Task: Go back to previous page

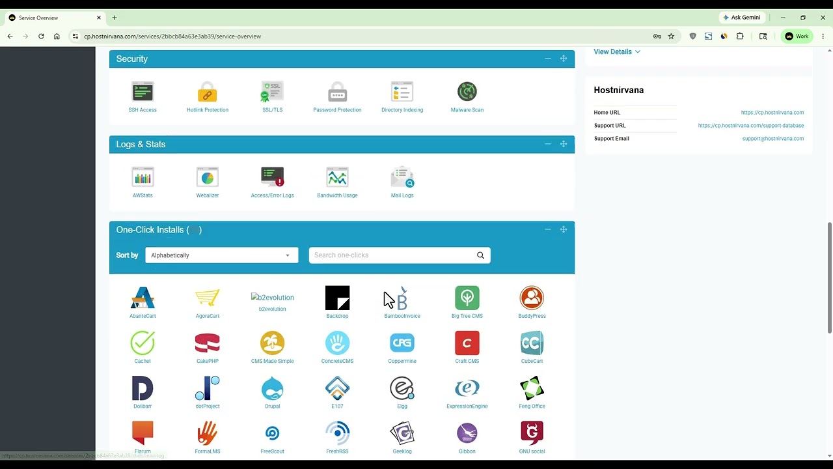Action: (10, 36)
